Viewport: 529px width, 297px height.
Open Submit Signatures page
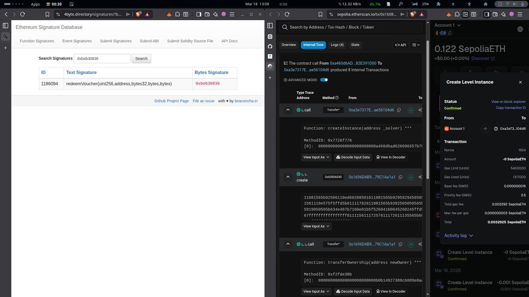(115, 41)
